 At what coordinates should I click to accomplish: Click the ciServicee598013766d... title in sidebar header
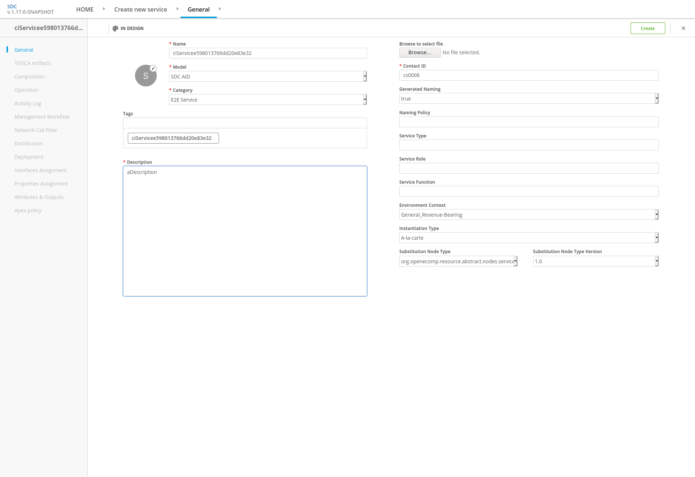coord(49,28)
